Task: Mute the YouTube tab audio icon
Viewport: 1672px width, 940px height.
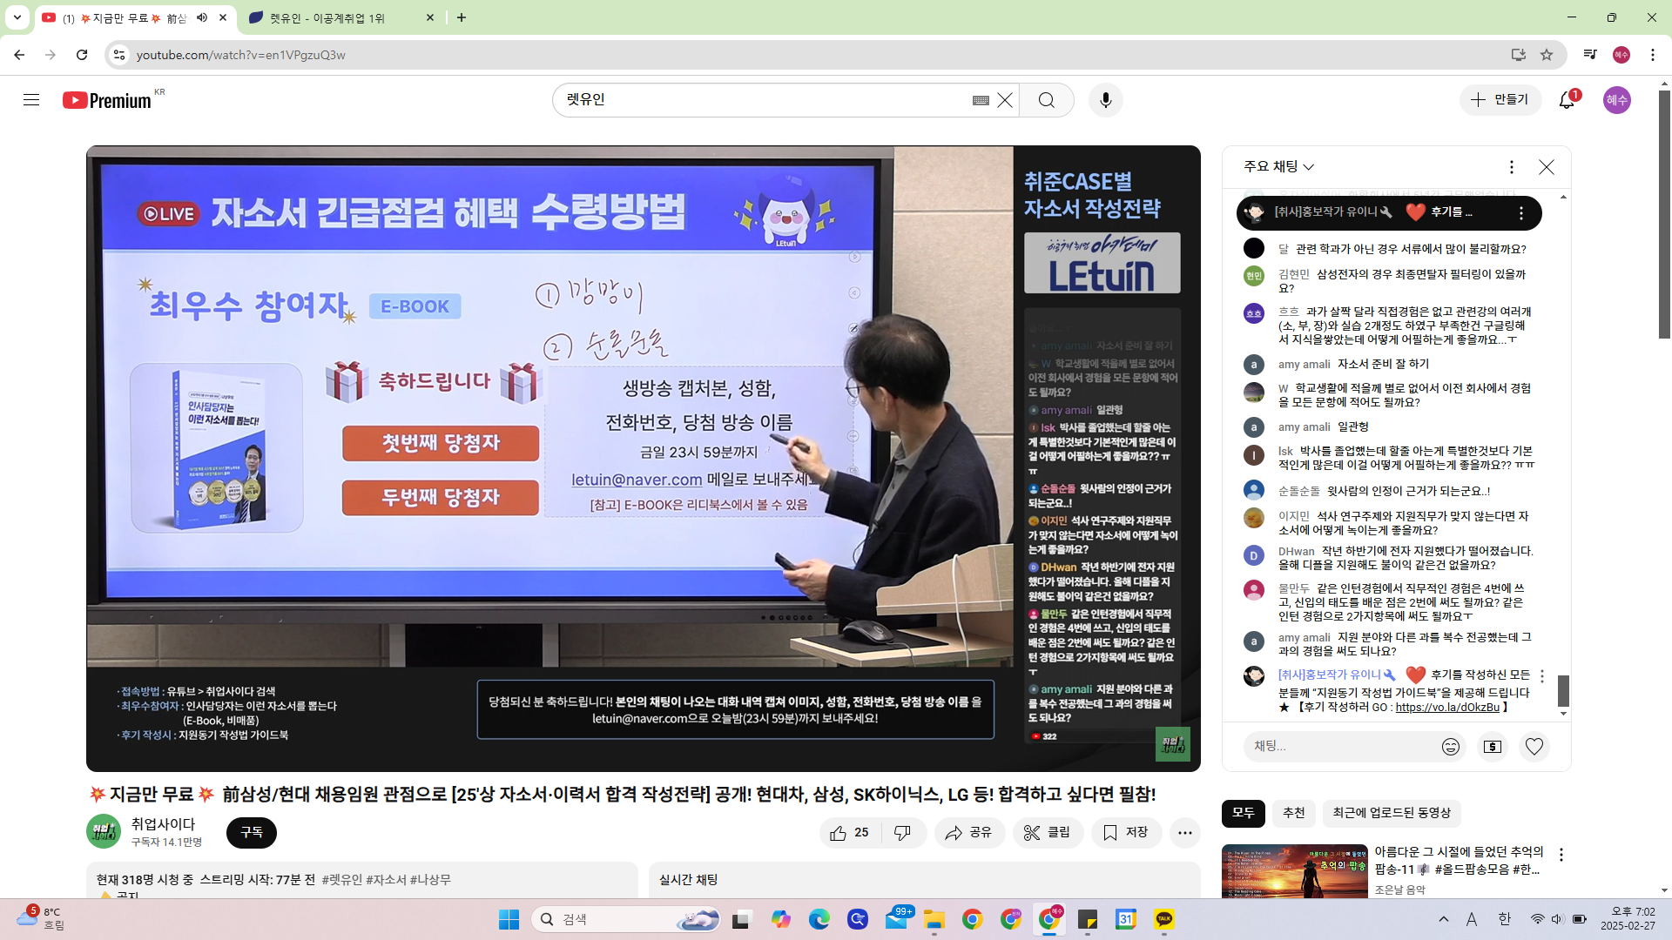Action: coord(202,18)
